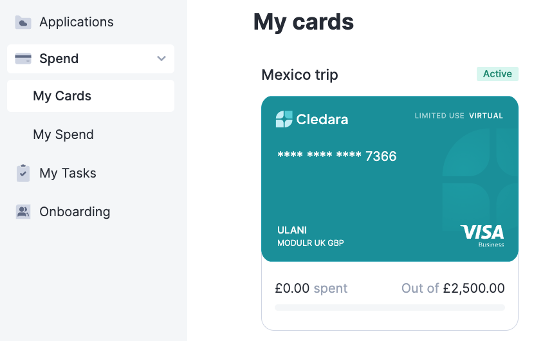The height and width of the screenshot is (341, 534).
Task: Click the My Tasks clipboard icon
Action: [23, 173]
